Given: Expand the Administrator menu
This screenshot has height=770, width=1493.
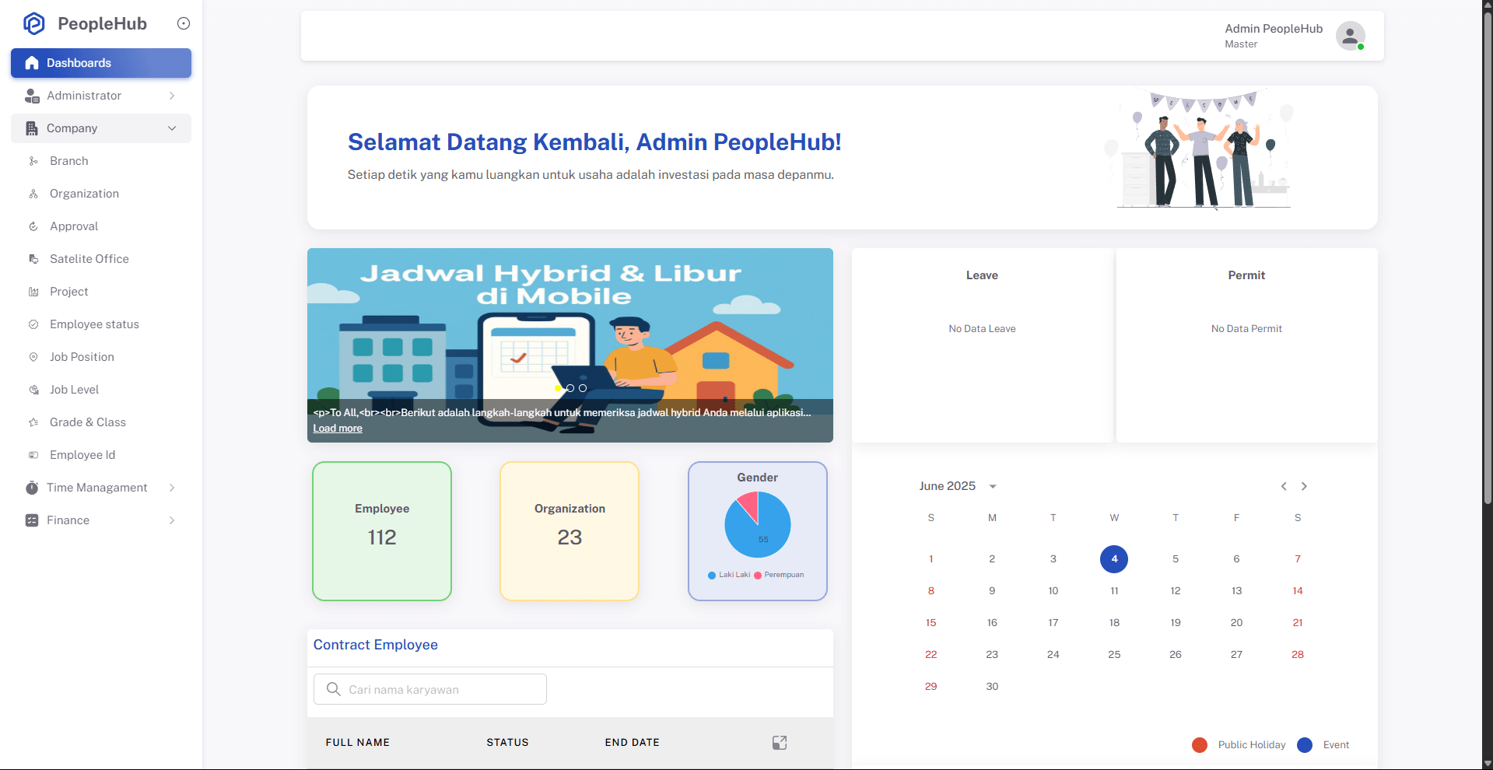Looking at the screenshot, I should (85, 96).
